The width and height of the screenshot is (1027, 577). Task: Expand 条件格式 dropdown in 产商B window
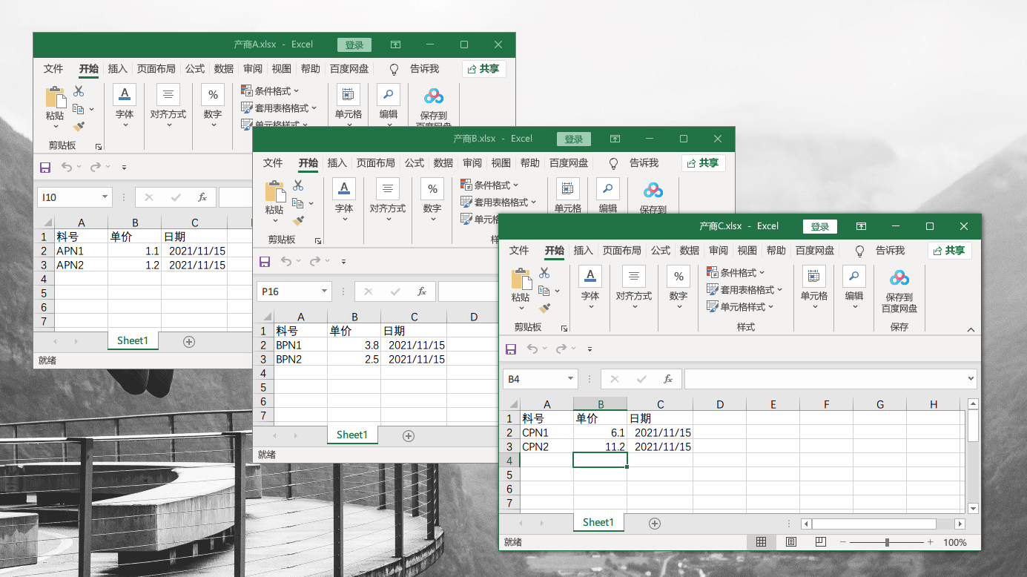pos(516,185)
